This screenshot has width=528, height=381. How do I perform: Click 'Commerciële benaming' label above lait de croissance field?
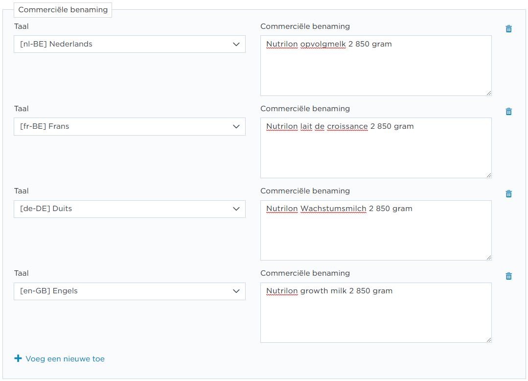[x=305, y=108]
